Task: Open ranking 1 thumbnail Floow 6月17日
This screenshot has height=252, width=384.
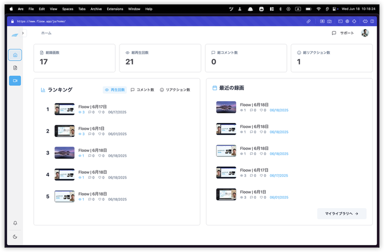Action: click(65, 109)
